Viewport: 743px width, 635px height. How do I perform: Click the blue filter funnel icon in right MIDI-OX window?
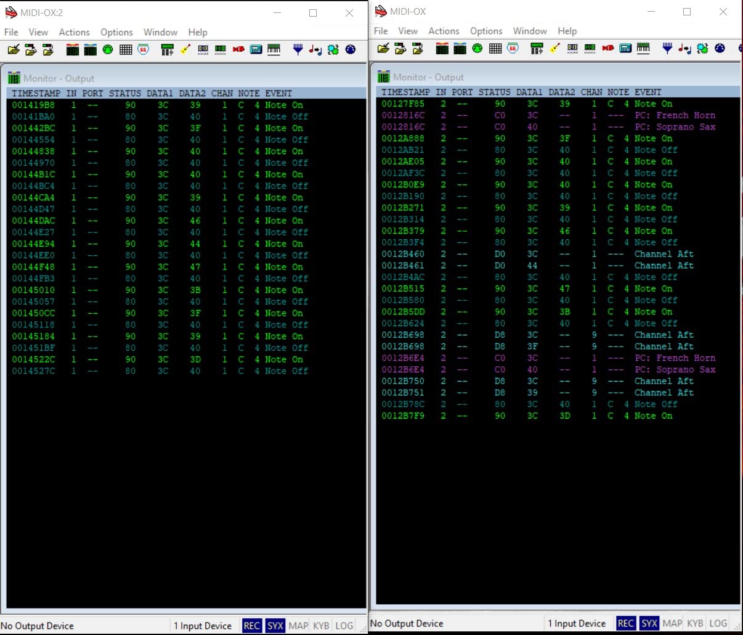tap(667, 49)
